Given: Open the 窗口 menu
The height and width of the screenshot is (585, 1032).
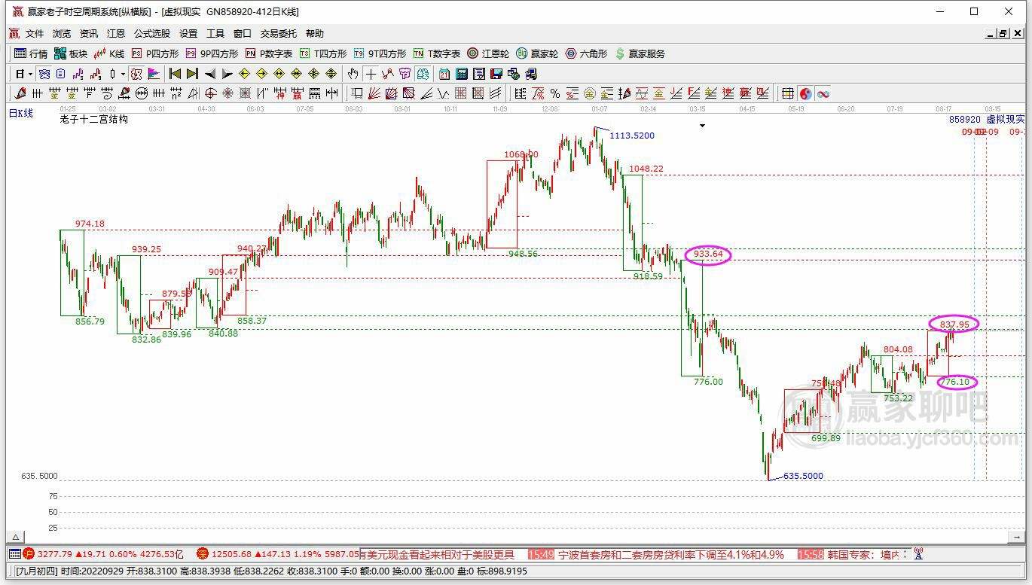Looking at the screenshot, I should coord(243,34).
